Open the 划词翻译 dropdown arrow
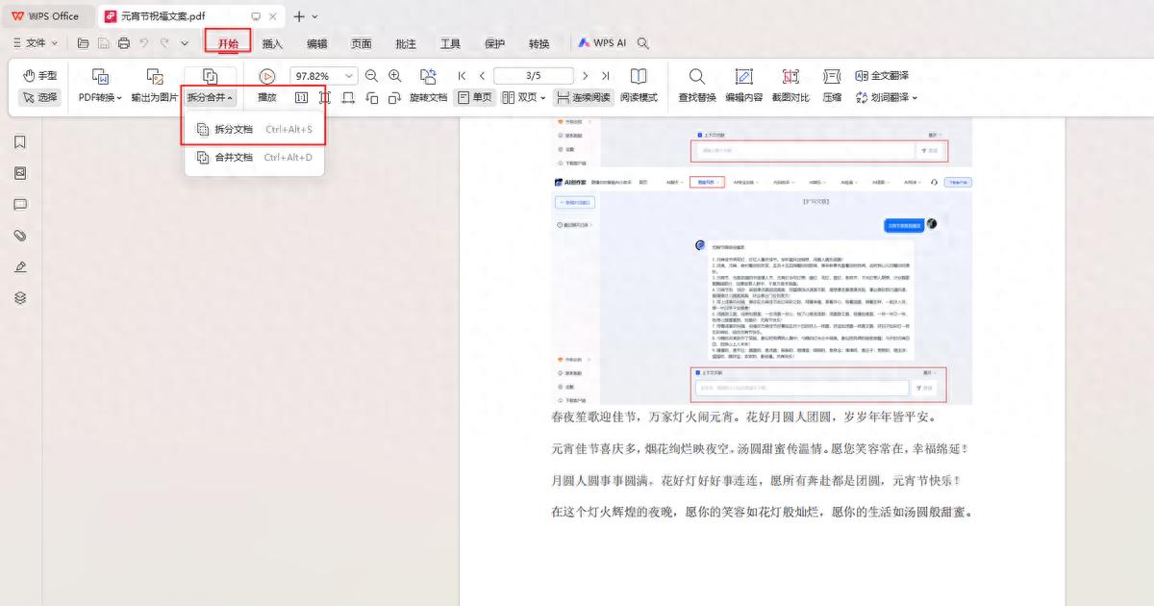1154x606 pixels. coord(915,97)
